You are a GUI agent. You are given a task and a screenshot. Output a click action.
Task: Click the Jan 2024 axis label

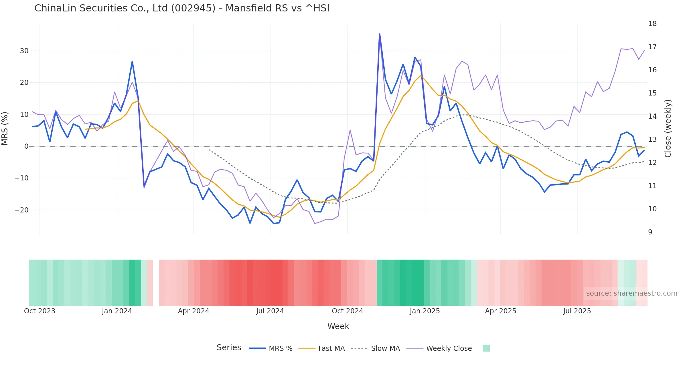117,311
